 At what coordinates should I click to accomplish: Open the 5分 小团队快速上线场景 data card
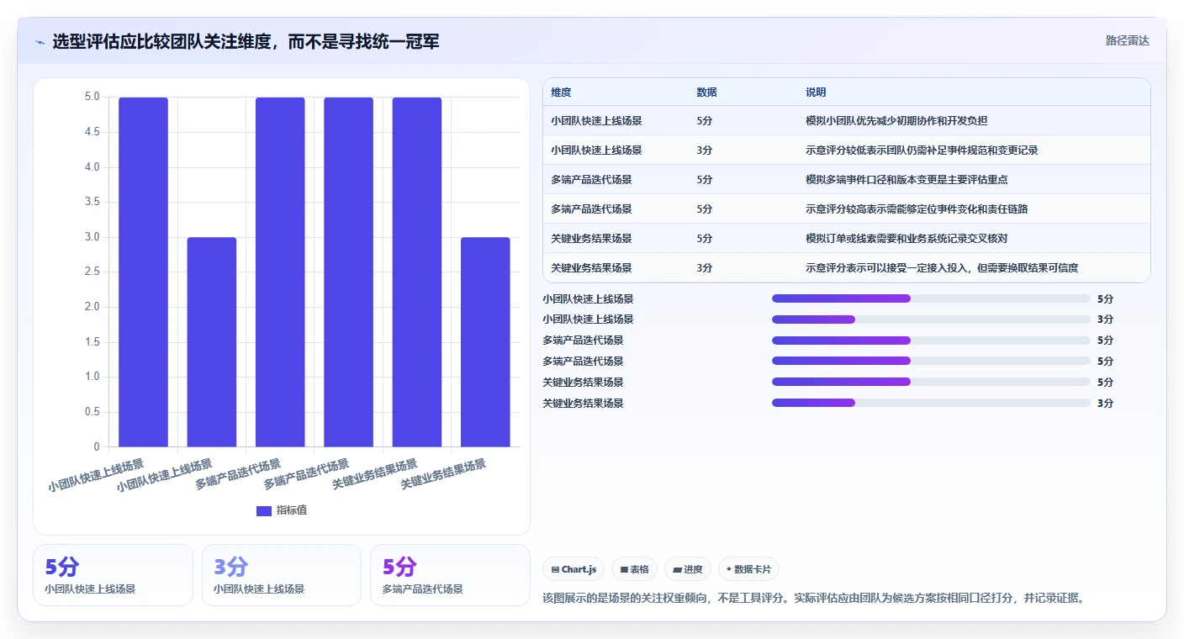[113, 575]
